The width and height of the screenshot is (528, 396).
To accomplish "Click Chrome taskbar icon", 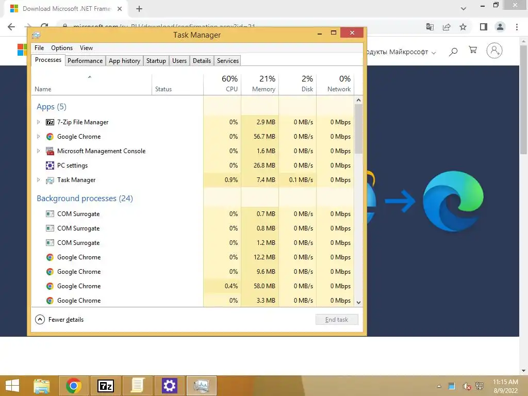I will [x=74, y=386].
